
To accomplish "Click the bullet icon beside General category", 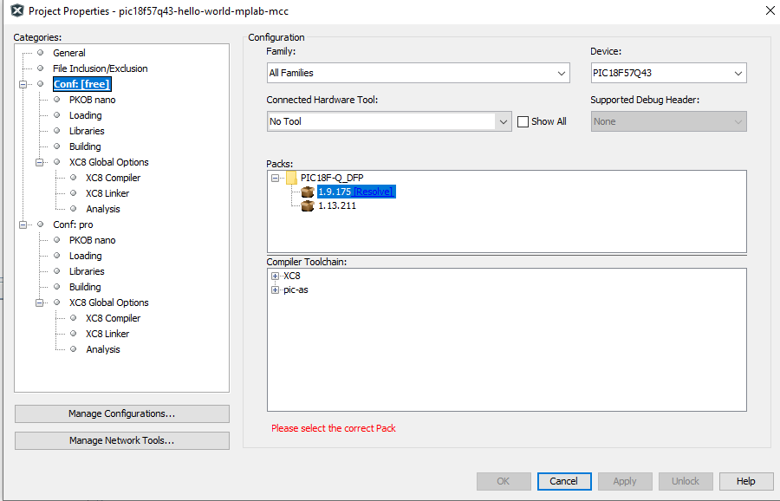I will [40, 53].
